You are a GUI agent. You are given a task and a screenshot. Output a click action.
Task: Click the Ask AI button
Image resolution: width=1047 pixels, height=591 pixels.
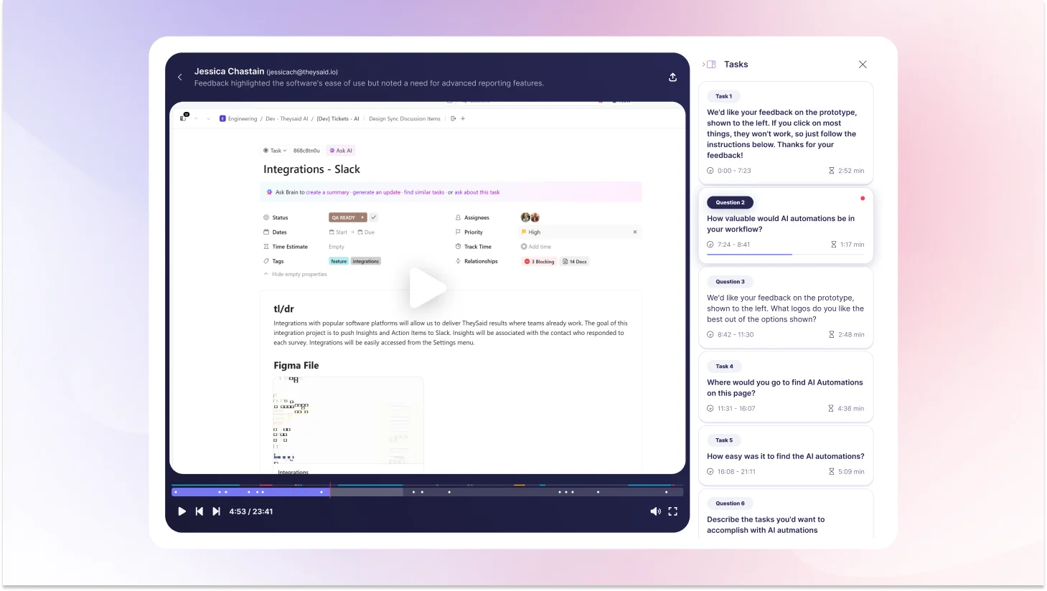point(341,151)
